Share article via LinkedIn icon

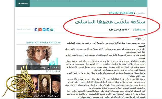pos(48,30)
